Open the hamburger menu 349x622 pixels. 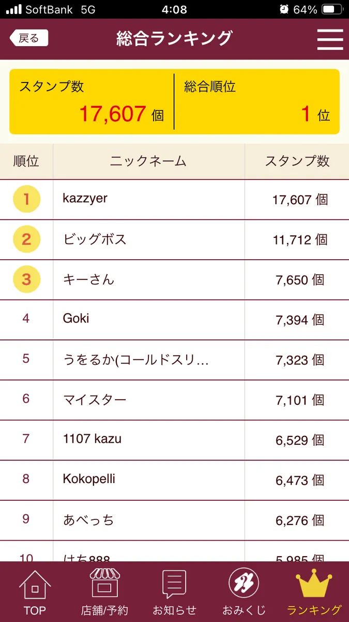[330, 39]
